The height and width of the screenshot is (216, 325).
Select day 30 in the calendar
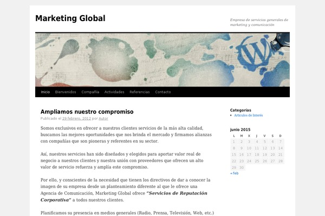tap(242, 167)
